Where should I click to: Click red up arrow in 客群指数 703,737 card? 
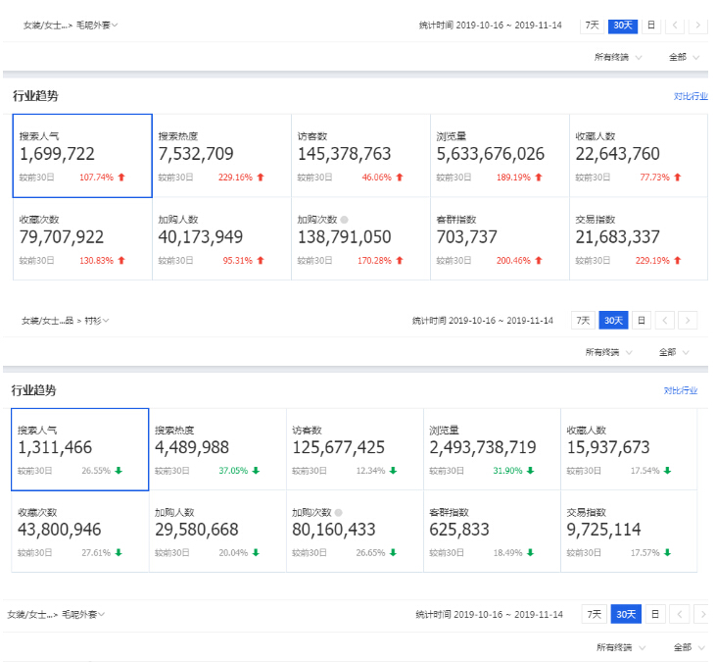(538, 261)
